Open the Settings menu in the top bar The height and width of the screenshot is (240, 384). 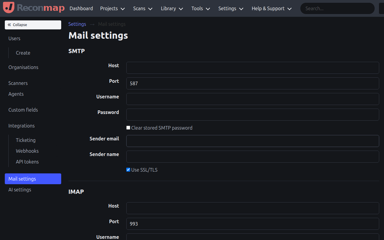click(230, 8)
